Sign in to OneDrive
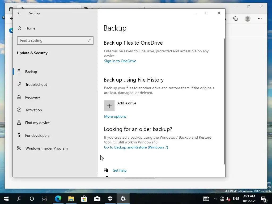The height and width of the screenshot is (204, 272). [120, 61]
